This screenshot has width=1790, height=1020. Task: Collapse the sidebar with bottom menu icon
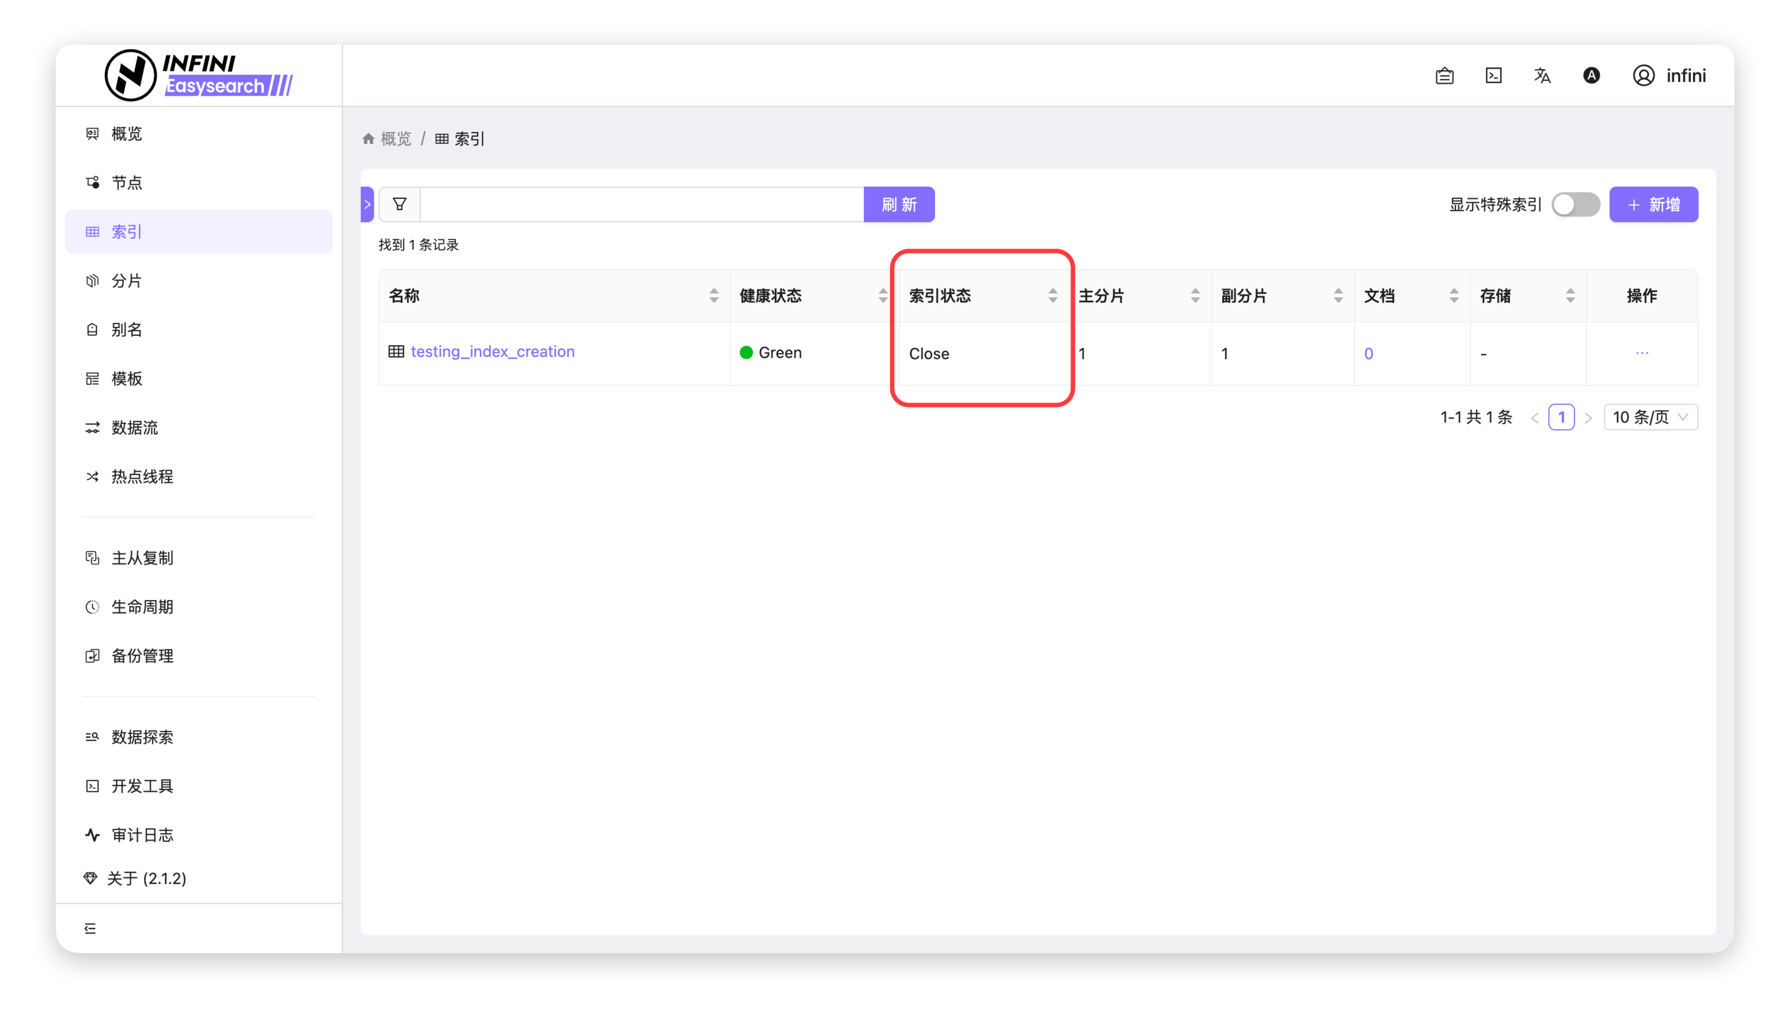tap(90, 928)
